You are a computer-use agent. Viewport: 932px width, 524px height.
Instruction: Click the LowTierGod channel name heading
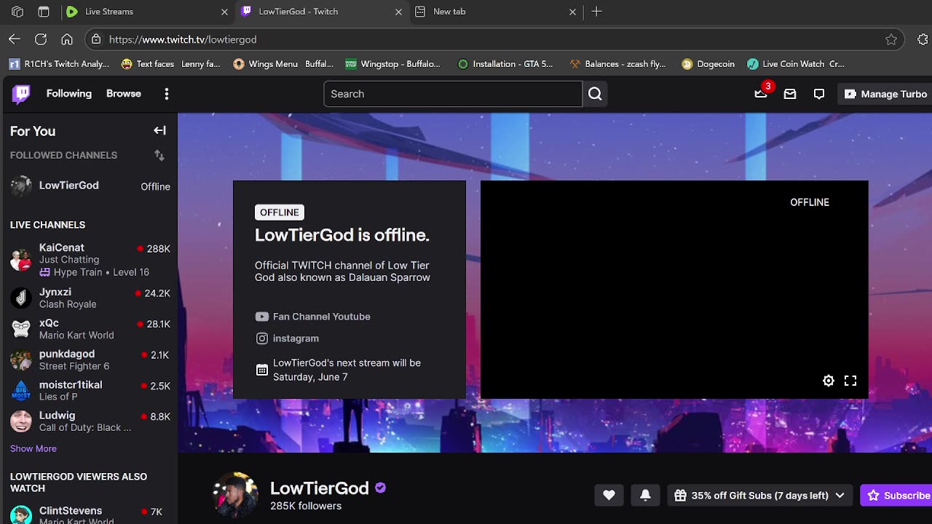point(320,488)
